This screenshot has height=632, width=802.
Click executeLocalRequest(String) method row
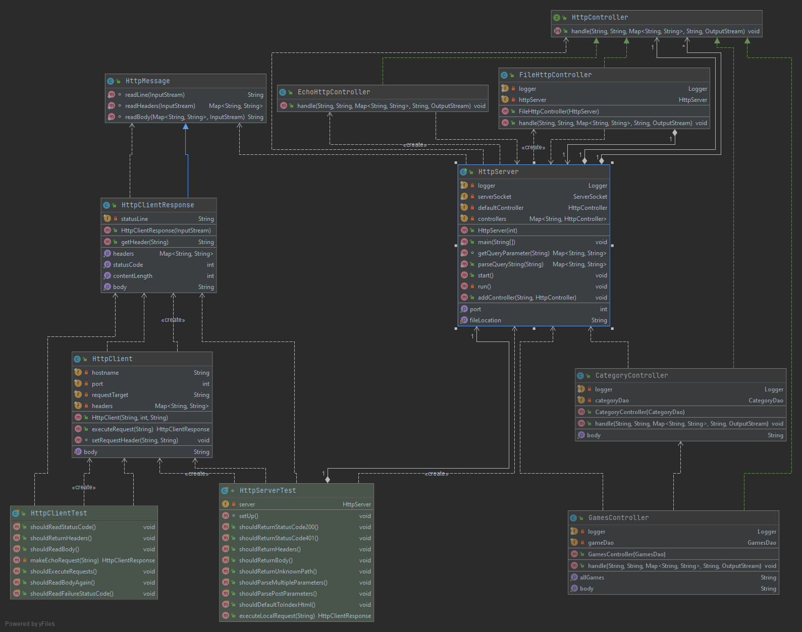point(297,616)
